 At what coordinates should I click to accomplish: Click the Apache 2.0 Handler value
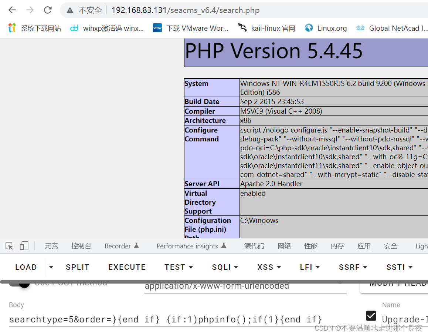271,184
